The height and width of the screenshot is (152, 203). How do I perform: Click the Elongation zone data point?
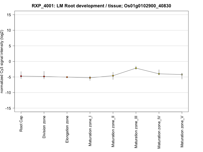(x=67, y=77)
